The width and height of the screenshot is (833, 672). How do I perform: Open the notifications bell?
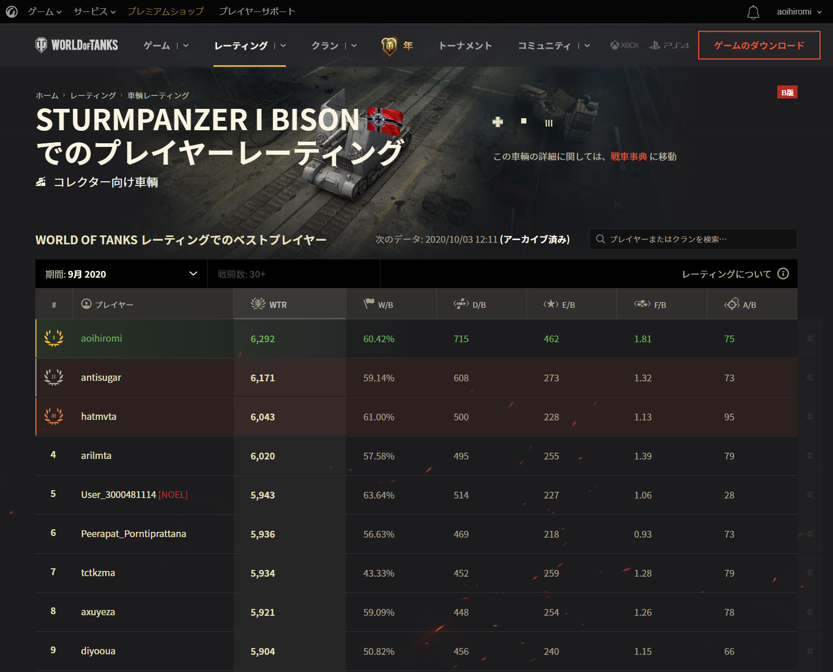753,12
